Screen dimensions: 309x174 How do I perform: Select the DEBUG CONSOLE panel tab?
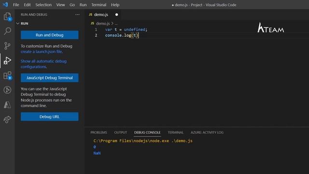click(x=147, y=132)
